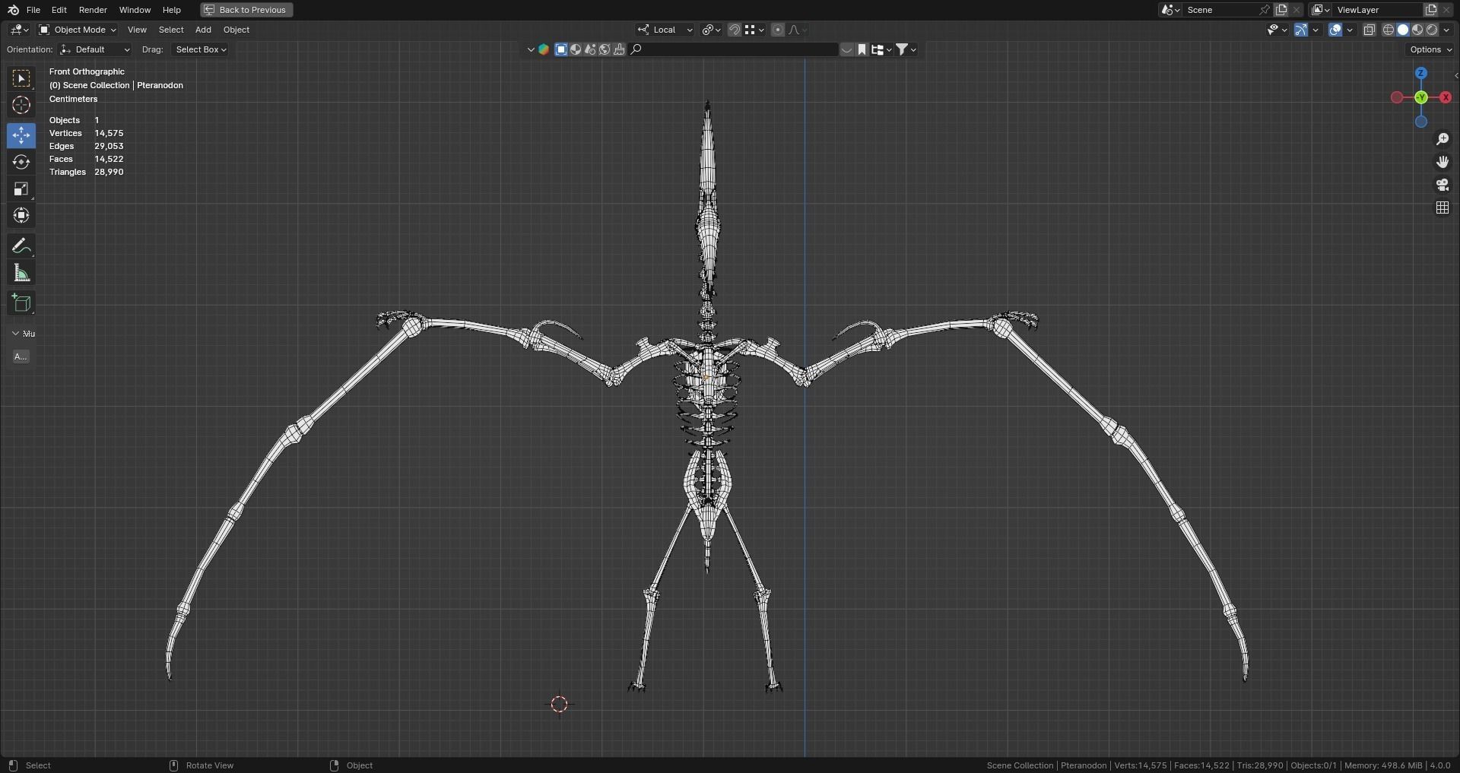
Task: Switch to wireframe viewport shading
Action: tap(1389, 30)
